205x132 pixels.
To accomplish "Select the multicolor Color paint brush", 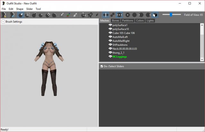I will (x=68, y=15).
